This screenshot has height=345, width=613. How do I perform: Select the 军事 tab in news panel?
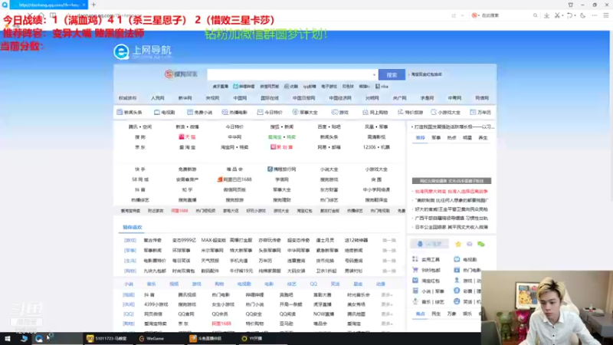(436, 138)
